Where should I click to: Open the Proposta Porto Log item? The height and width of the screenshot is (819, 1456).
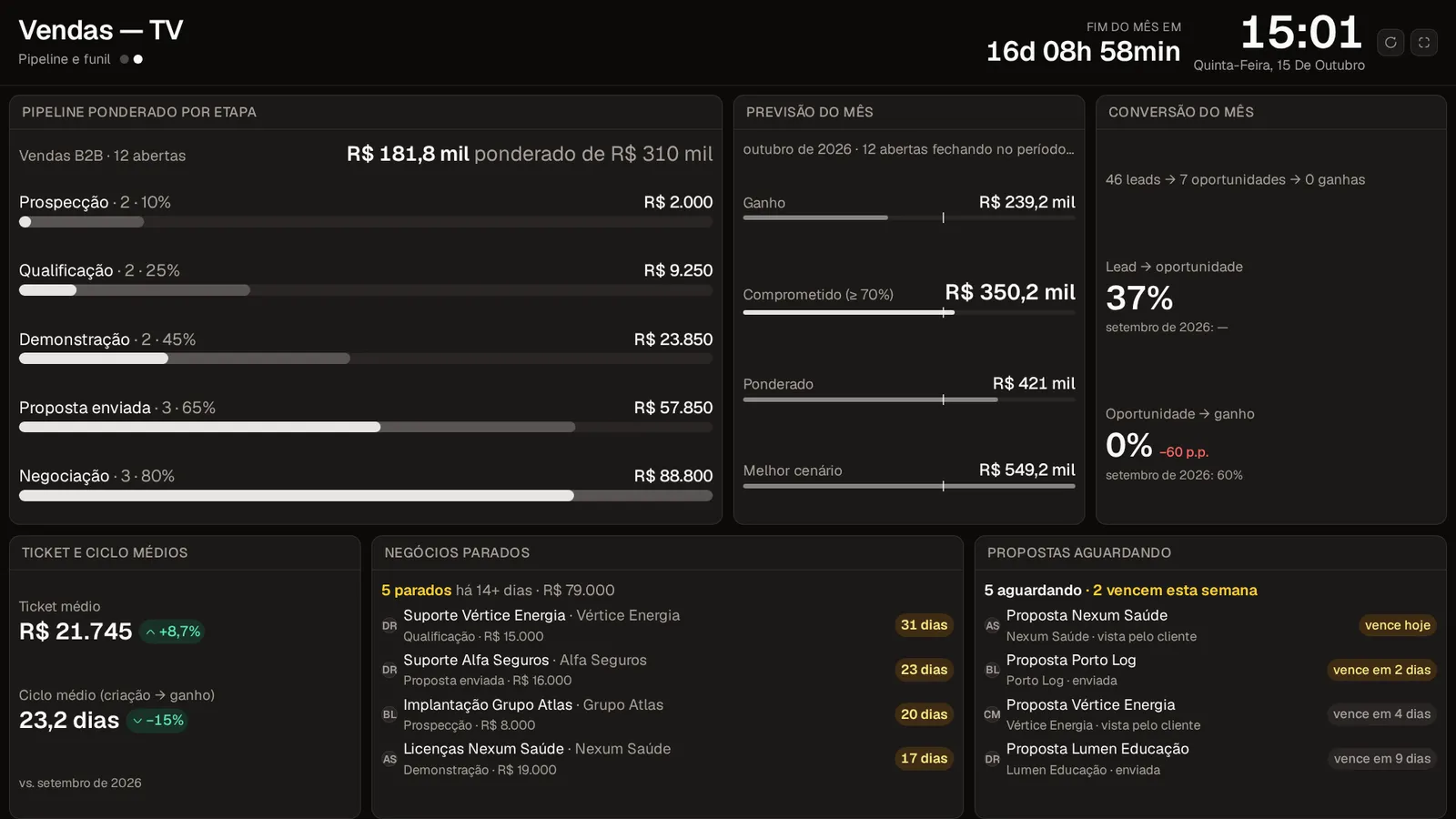coord(1210,670)
